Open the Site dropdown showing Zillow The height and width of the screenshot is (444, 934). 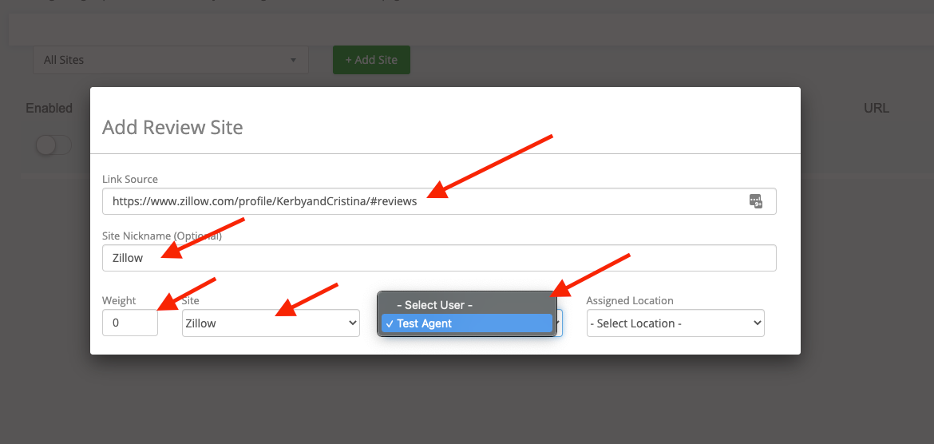click(x=271, y=323)
